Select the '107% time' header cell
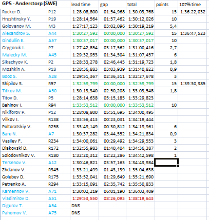 [x=192, y=5]
